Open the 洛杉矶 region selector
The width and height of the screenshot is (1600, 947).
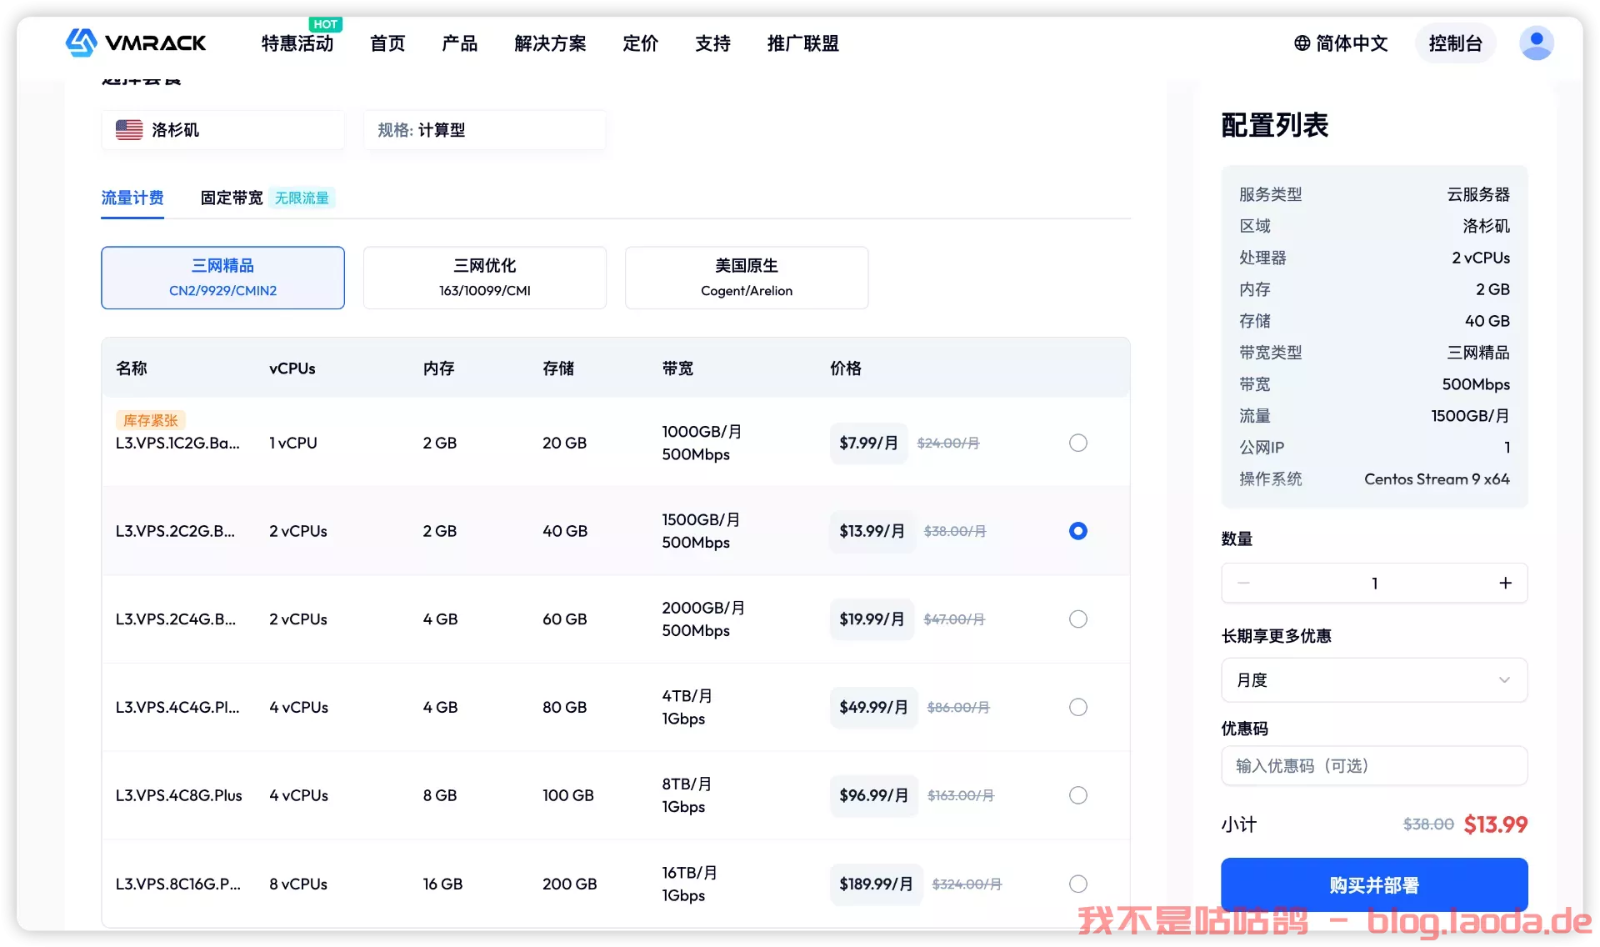(222, 130)
